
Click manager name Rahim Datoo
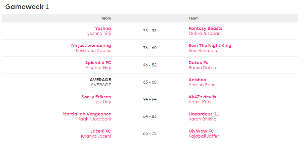tap(202, 68)
